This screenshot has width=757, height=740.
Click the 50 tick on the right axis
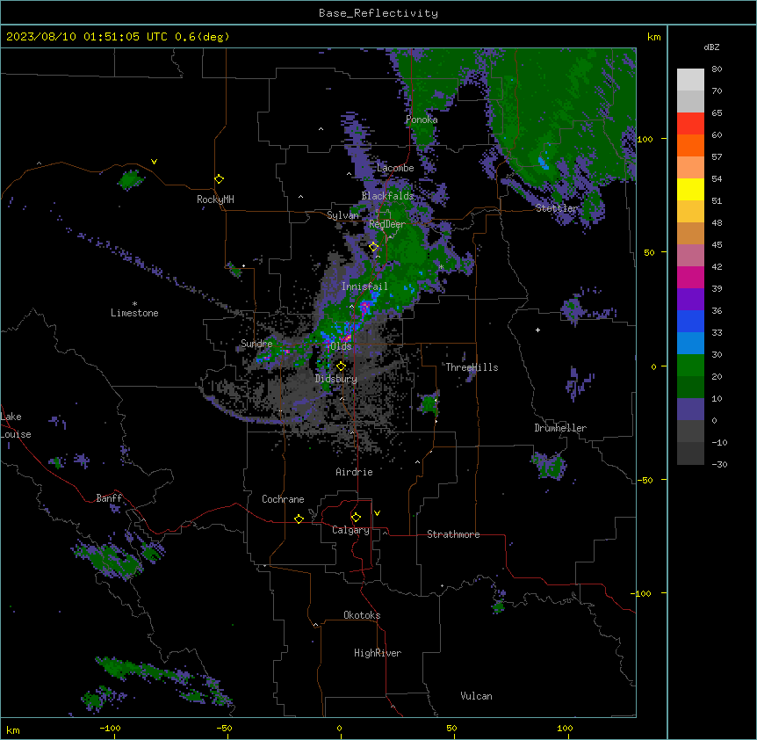point(649,252)
